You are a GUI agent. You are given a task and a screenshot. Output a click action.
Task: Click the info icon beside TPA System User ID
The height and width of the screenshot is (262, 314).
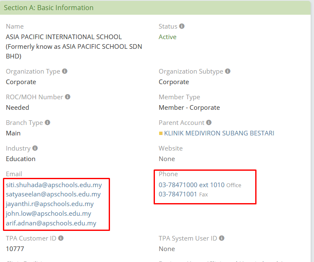tap(222, 238)
